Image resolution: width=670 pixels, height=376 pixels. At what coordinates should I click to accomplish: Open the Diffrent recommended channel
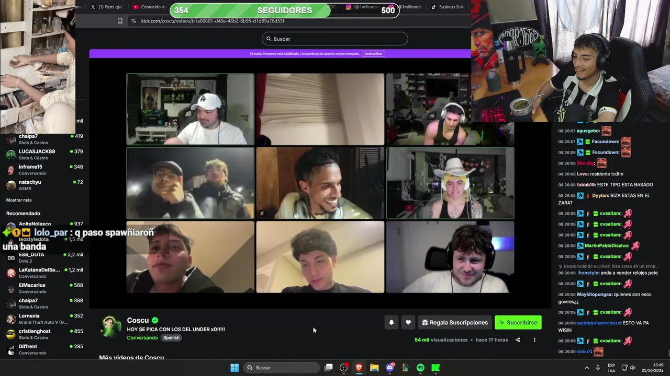click(x=44, y=349)
